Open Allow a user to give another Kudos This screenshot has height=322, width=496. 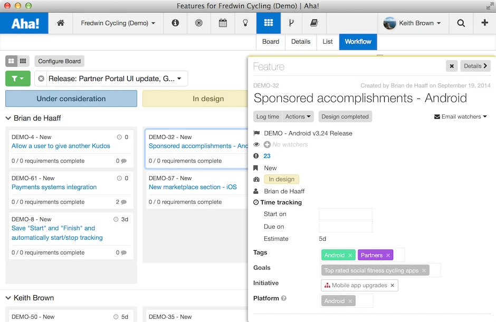click(x=61, y=146)
